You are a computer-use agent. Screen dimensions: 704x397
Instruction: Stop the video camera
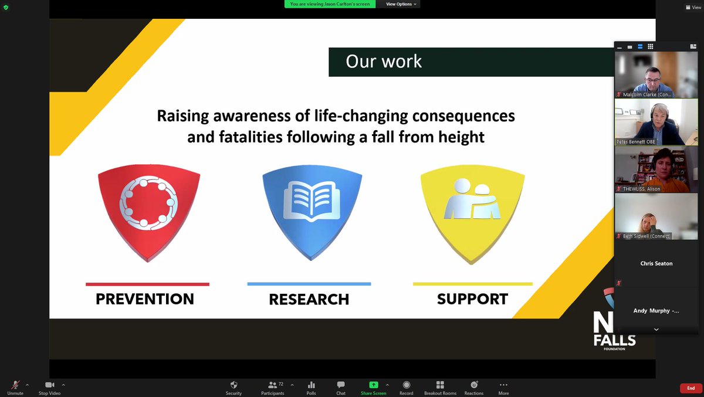[49, 388]
